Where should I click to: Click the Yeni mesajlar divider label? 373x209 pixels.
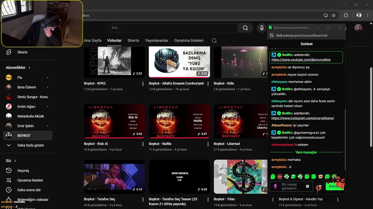tap(306, 152)
